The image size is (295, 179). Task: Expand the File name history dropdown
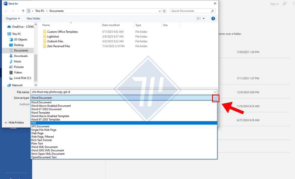tap(215, 92)
